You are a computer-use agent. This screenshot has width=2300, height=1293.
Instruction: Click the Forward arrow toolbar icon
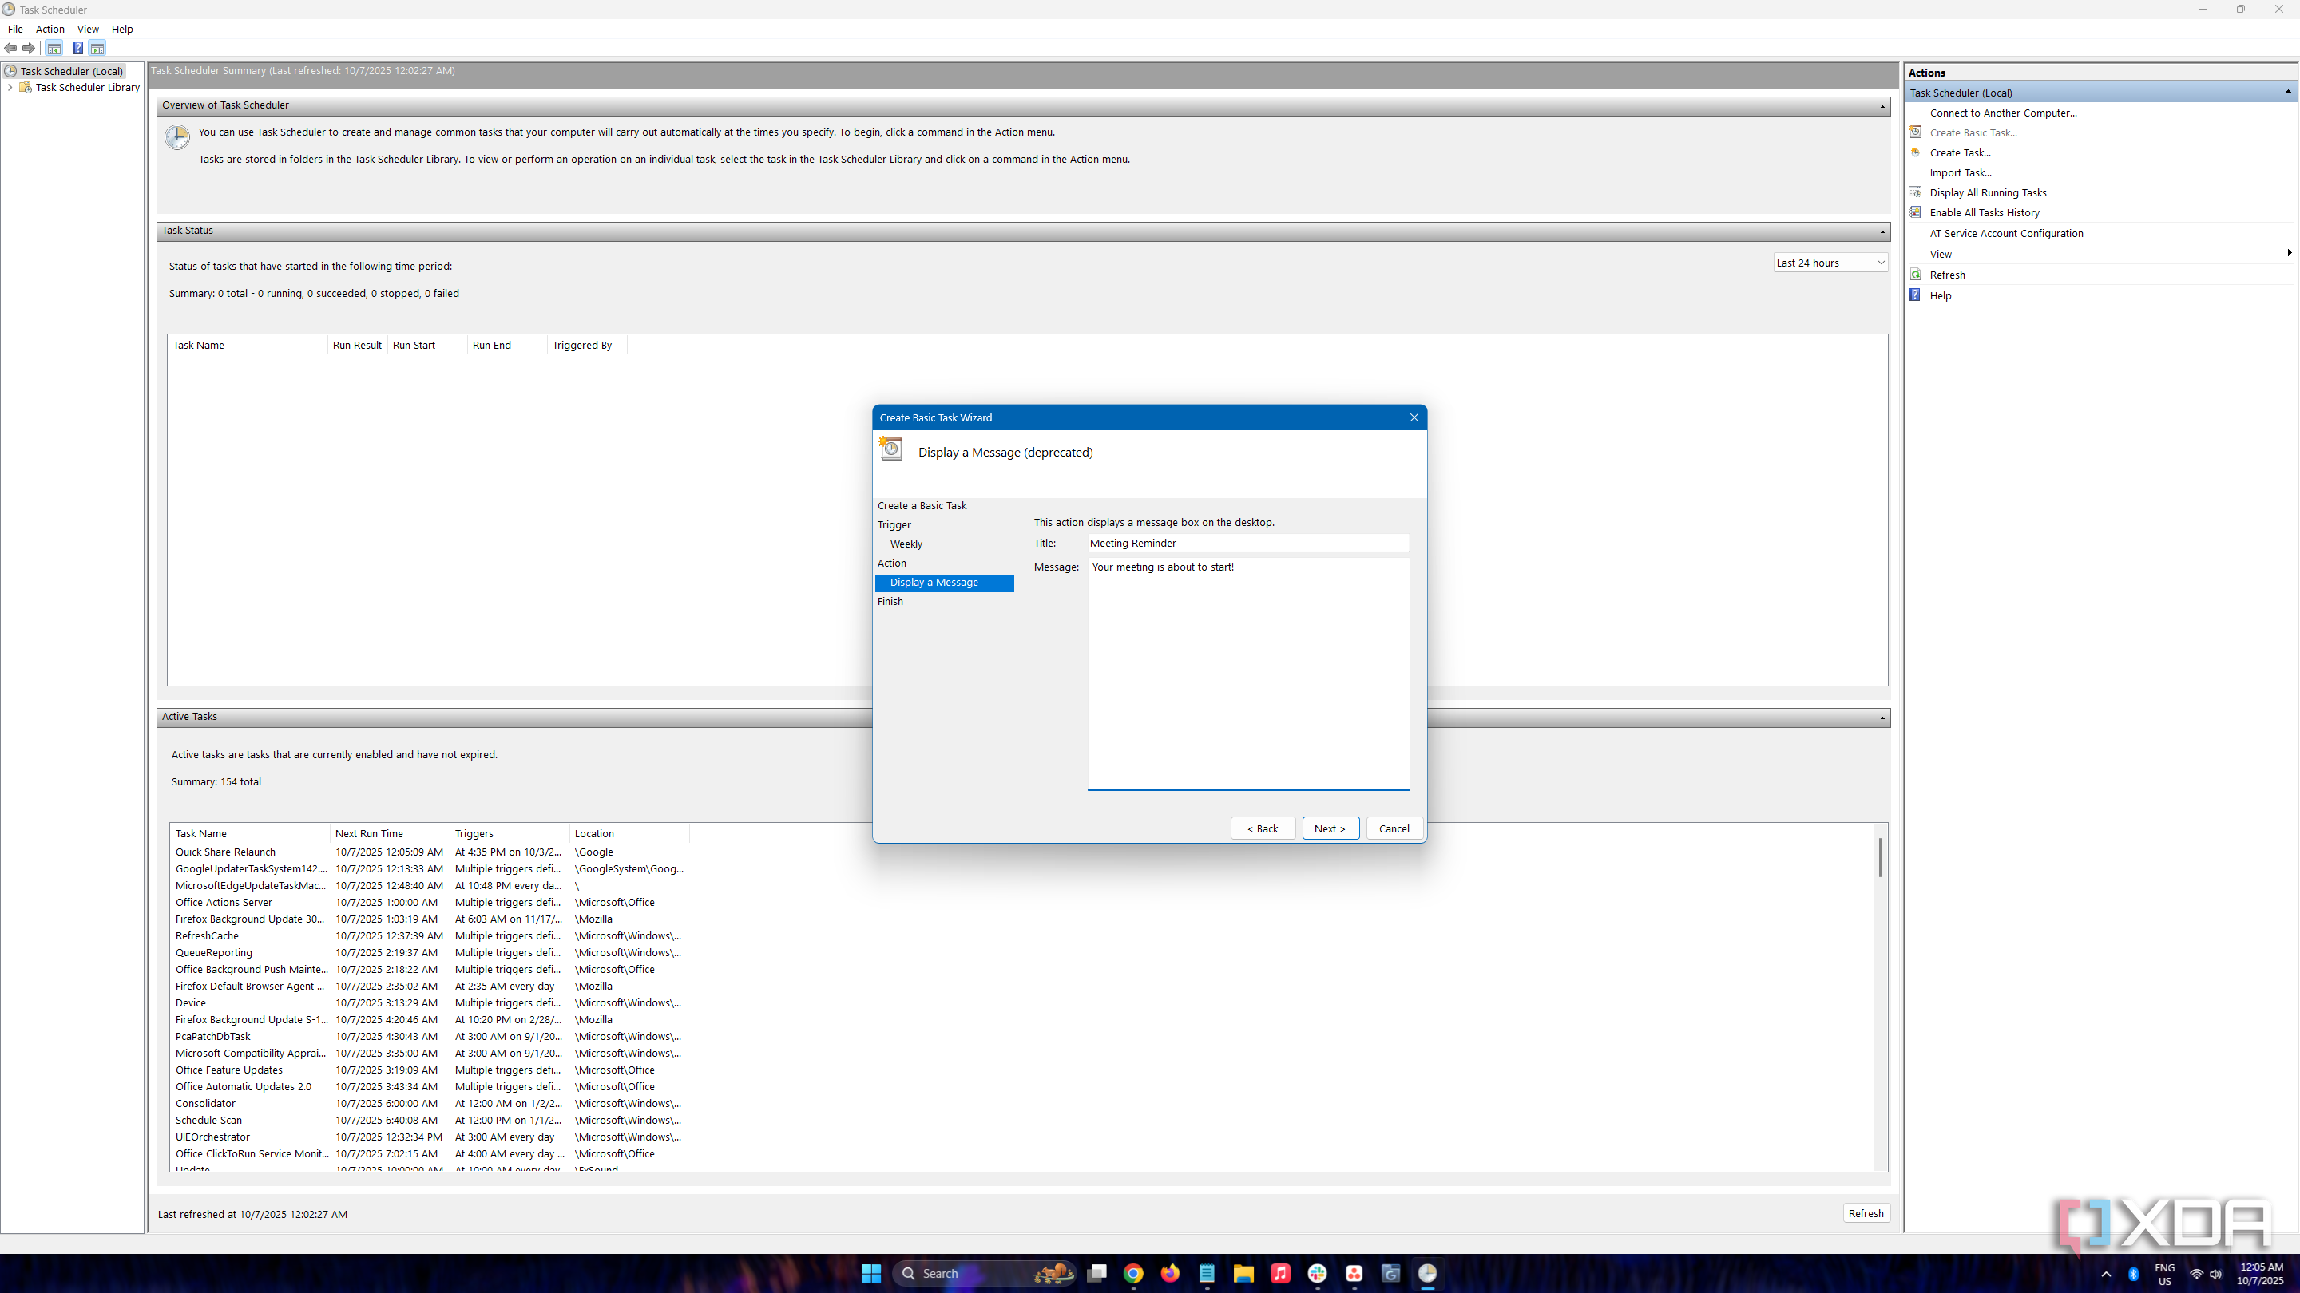pyautogui.click(x=29, y=48)
